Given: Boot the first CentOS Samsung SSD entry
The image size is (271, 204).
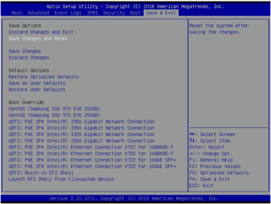Looking at the screenshot, I should (x=54, y=109).
